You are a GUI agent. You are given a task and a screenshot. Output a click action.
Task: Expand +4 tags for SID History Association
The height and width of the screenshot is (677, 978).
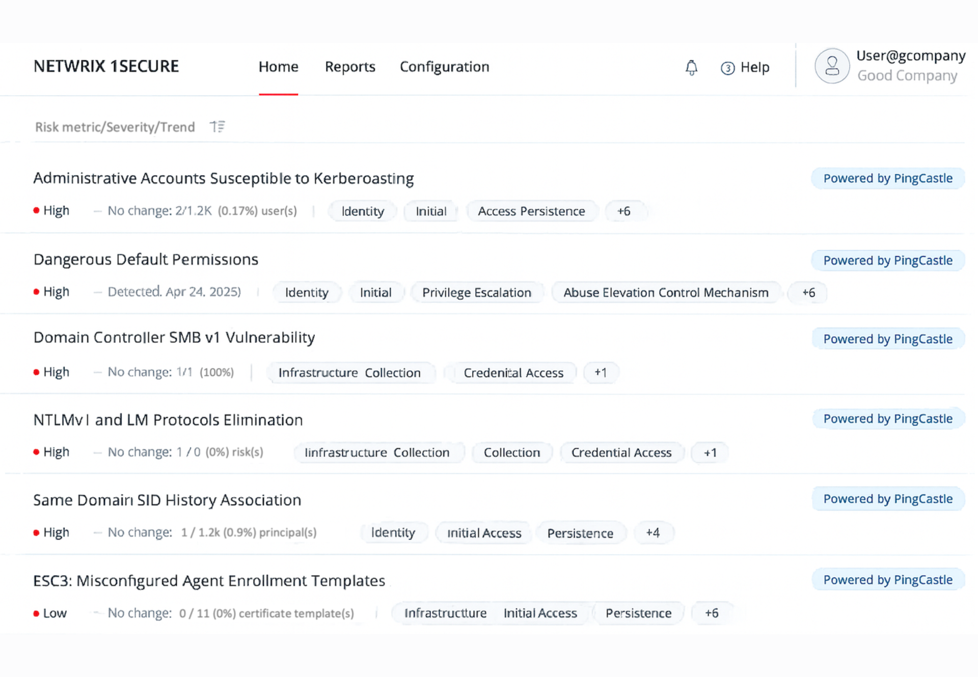point(653,532)
